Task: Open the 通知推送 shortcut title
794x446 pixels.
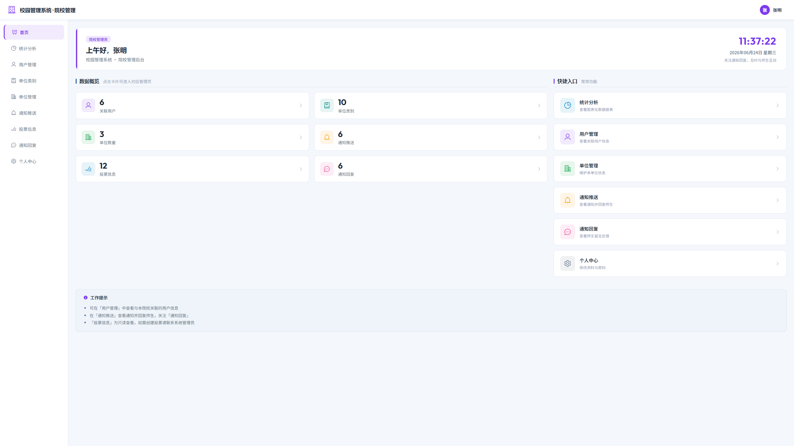Action: coord(589,197)
